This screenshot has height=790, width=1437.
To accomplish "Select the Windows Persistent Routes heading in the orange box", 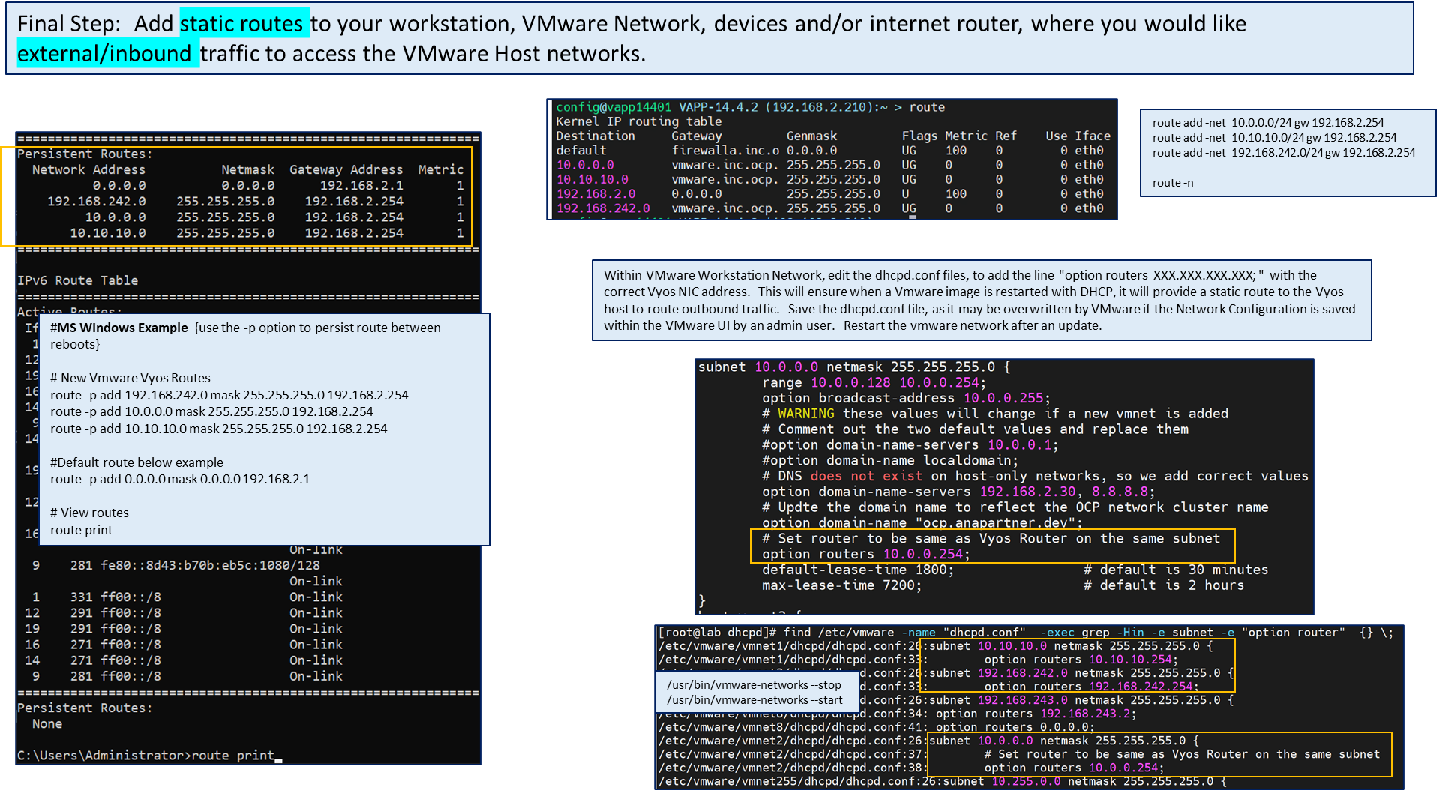I will click(85, 154).
